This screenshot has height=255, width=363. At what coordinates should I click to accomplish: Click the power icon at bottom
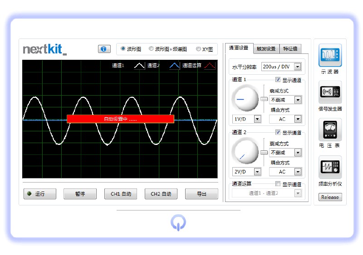click(178, 222)
